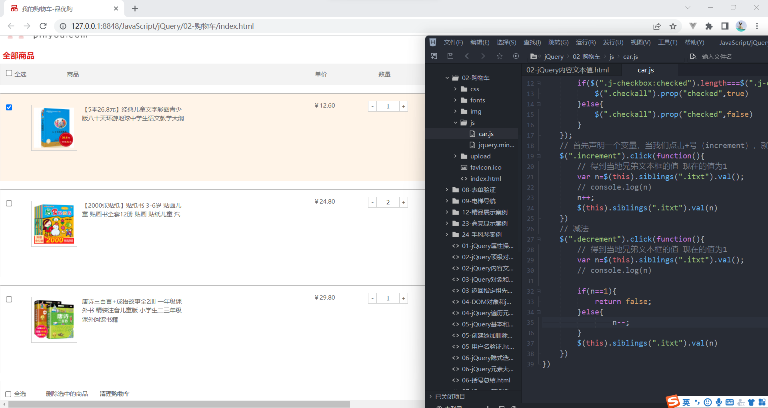The height and width of the screenshot is (408, 768).
Task: Expand the upload folder in project tree
Action: 455,156
